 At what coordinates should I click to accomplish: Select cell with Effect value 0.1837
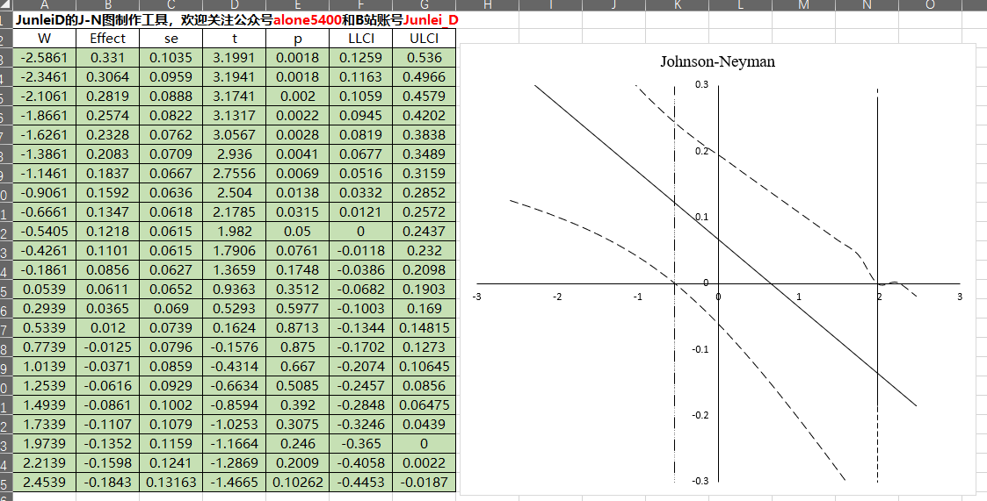coord(107,174)
